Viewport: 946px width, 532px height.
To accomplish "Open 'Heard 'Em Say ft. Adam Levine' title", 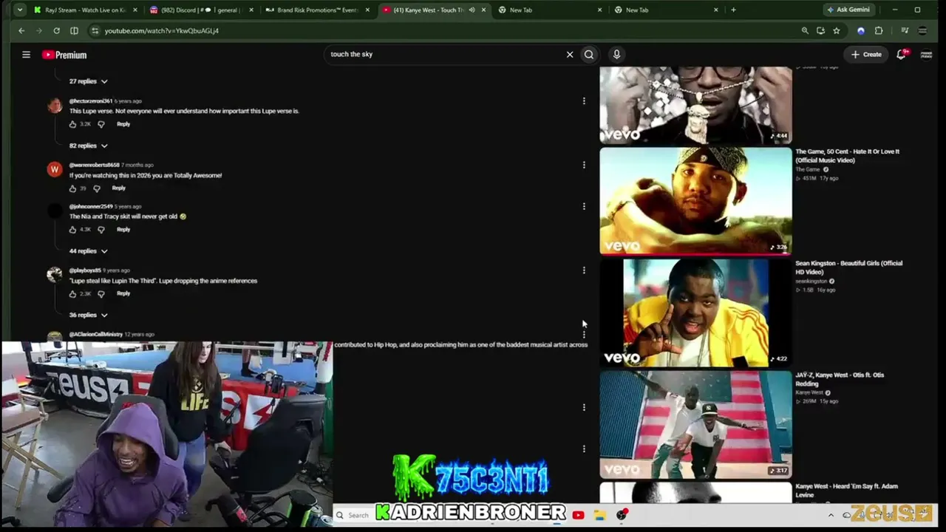I will tap(846, 491).
